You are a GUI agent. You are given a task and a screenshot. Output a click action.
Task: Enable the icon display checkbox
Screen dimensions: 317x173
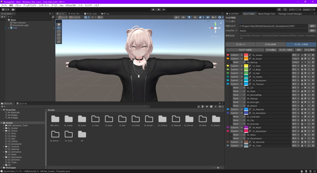[240, 21]
